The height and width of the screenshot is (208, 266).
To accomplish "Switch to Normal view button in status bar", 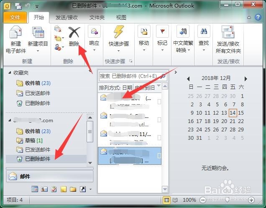I will (166, 200).
